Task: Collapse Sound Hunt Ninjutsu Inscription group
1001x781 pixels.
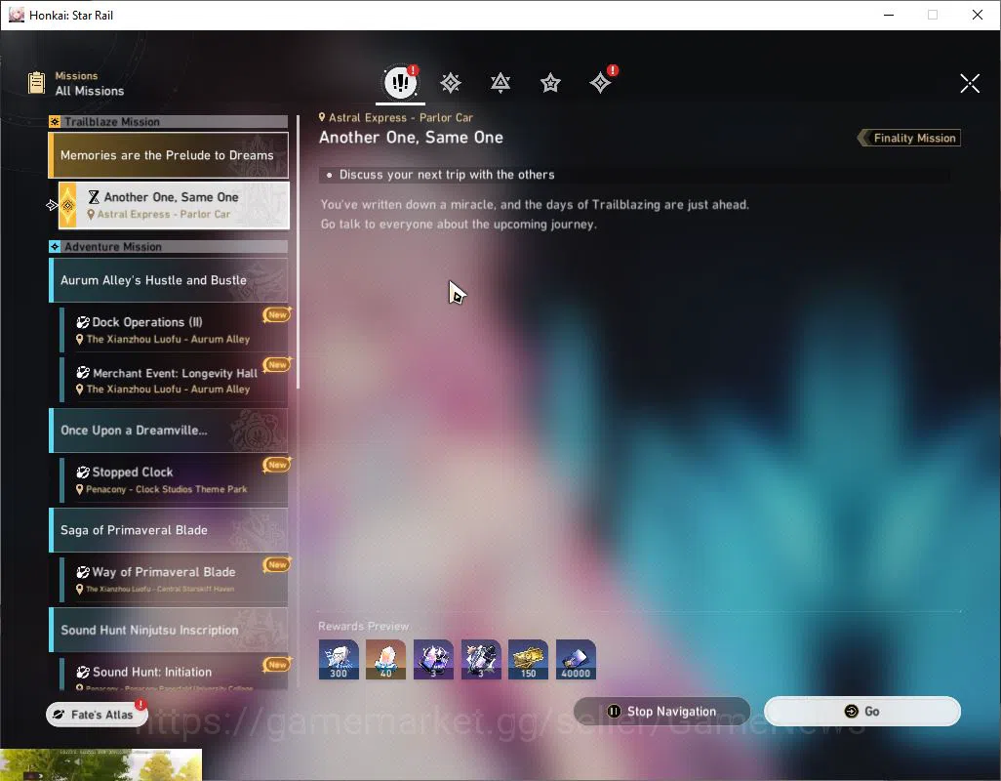Action: pos(169,631)
